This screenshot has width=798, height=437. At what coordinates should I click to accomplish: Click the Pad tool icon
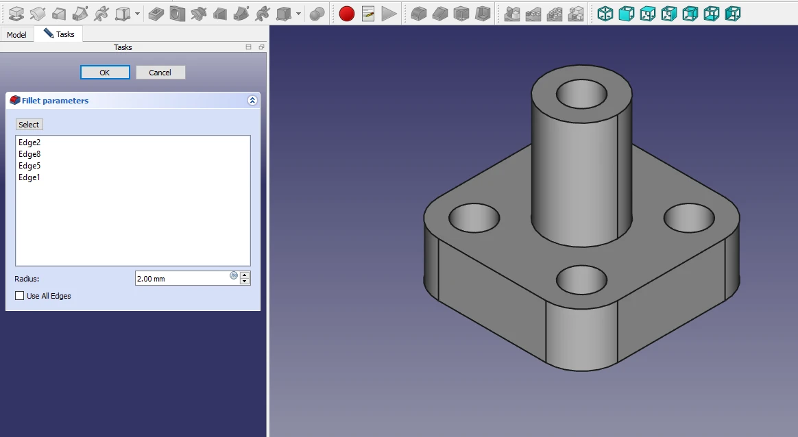tap(16, 13)
